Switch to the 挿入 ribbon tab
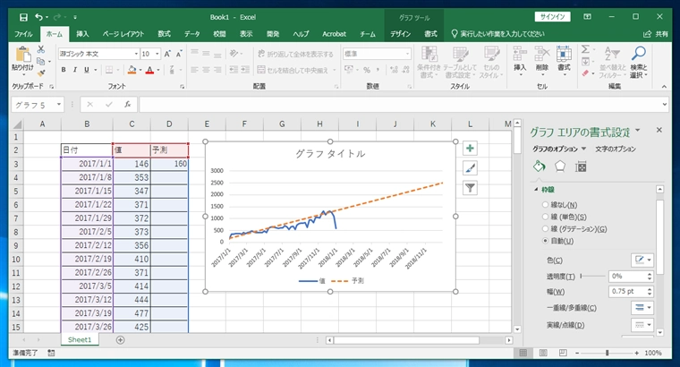The width and height of the screenshot is (680, 367). pos(82,33)
